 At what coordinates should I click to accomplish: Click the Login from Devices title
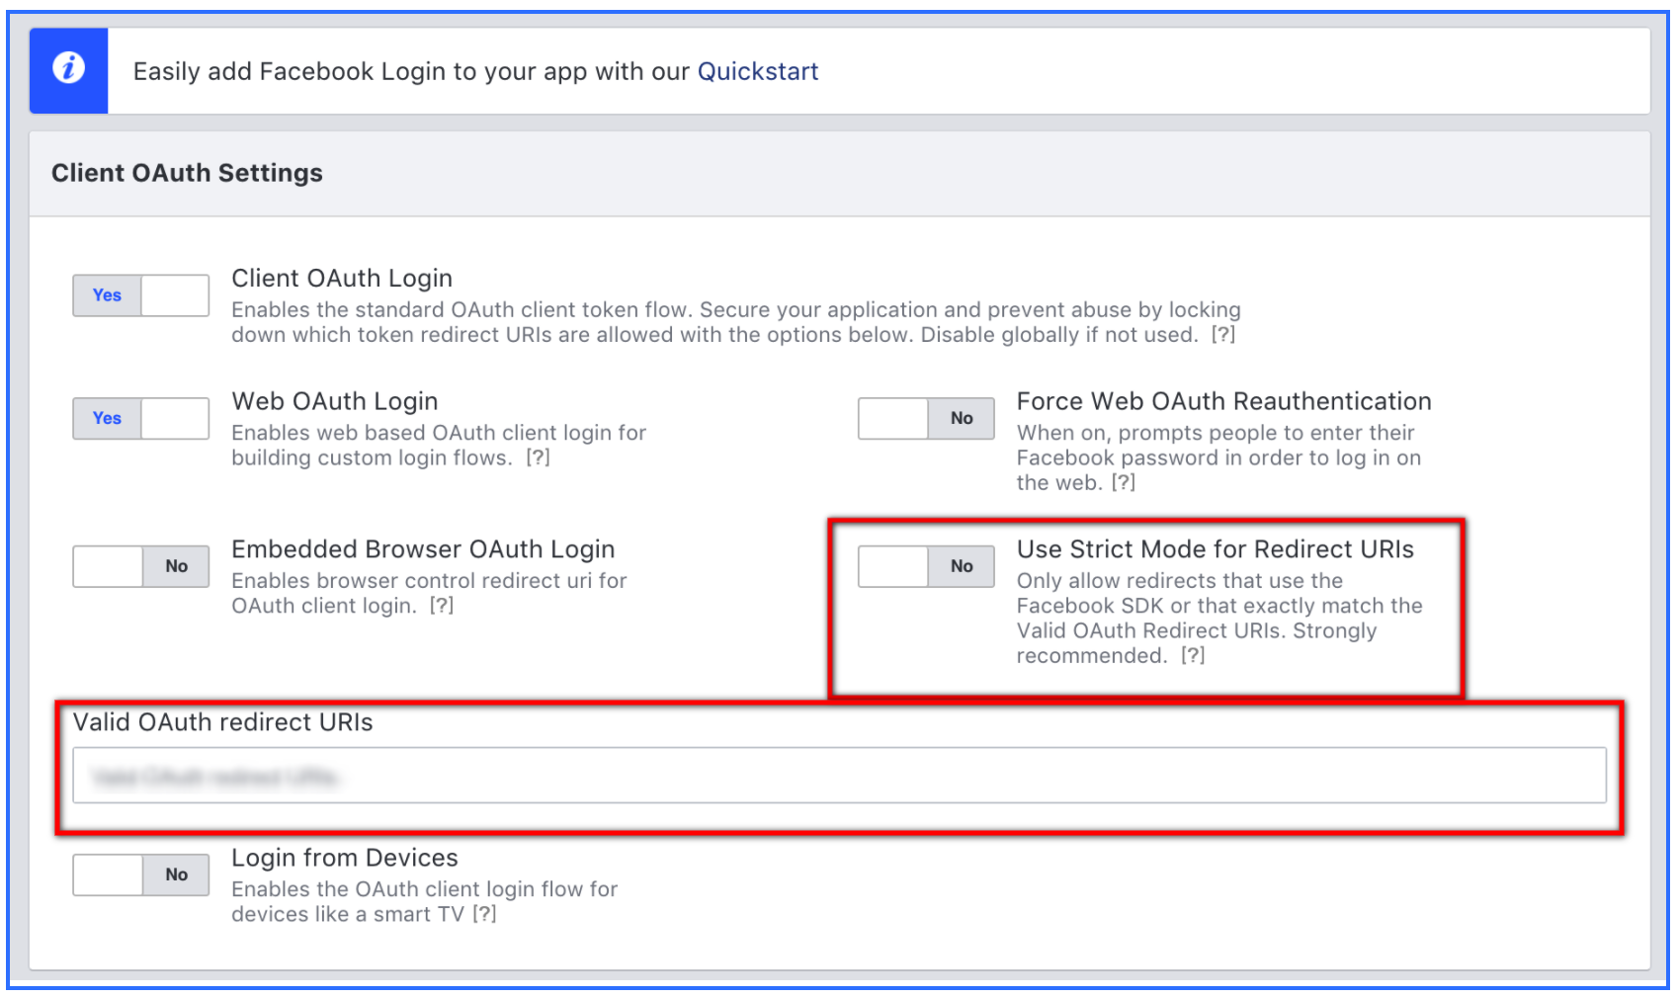pos(344,858)
